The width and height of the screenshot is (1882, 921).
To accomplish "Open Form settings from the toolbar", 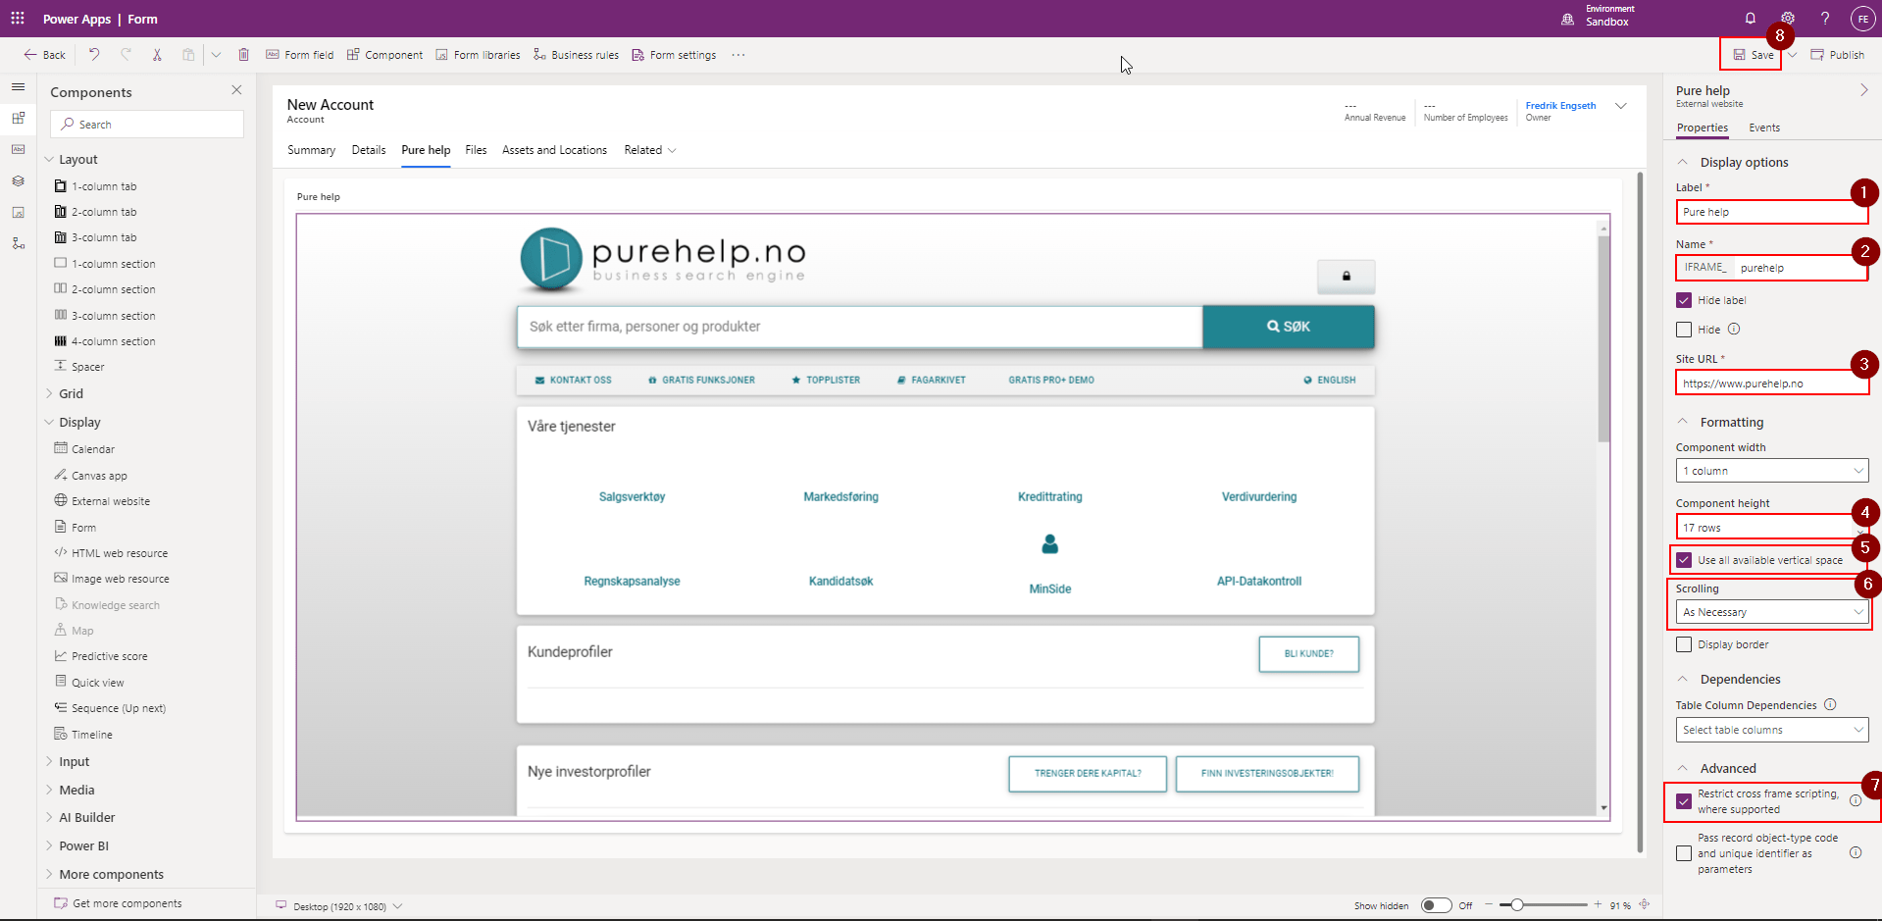I will click(673, 55).
